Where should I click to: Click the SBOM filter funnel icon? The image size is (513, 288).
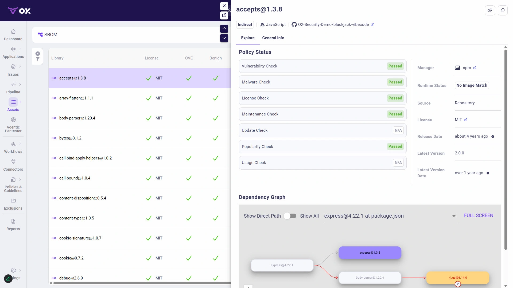(38, 59)
